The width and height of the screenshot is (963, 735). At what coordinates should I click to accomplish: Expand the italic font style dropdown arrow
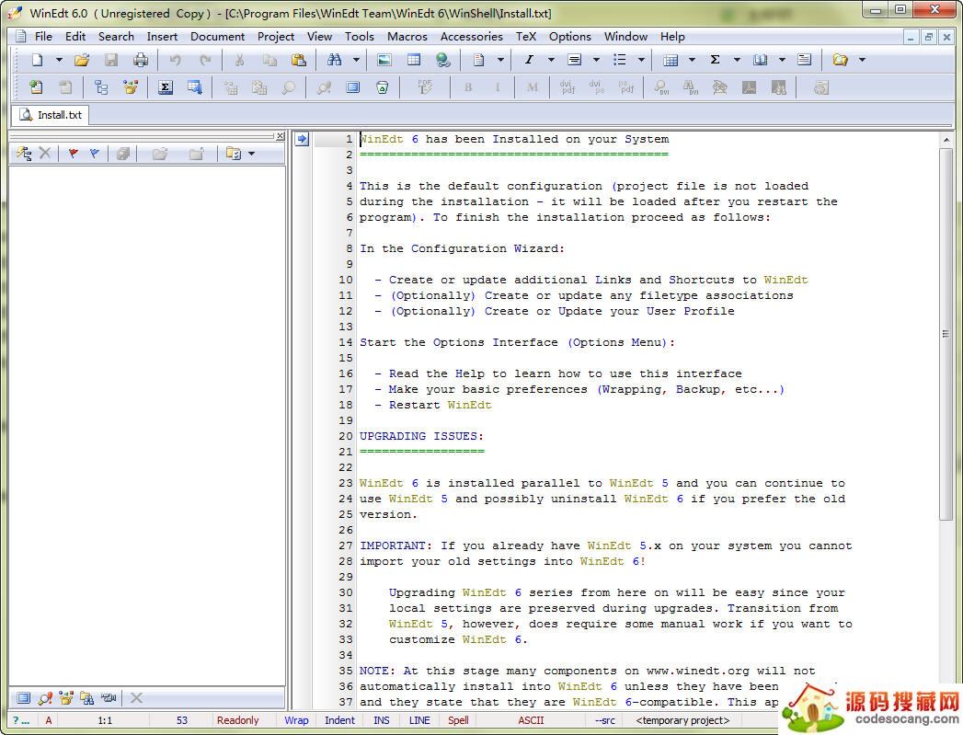(551, 60)
